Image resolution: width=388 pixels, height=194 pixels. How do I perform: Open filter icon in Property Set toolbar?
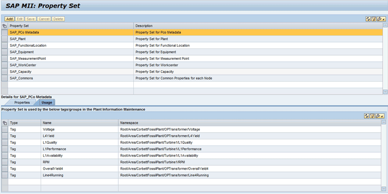pos(373,19)
